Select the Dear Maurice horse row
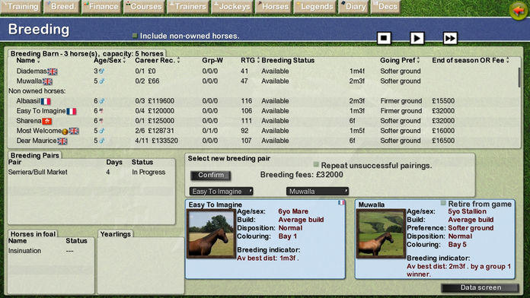The height and width of the screenshot is (298, 530). 263,141
